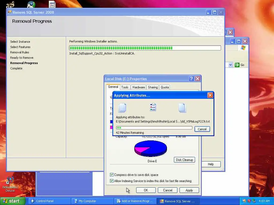
Task: Switch to the Sharing tab
Action: point(153,87)
